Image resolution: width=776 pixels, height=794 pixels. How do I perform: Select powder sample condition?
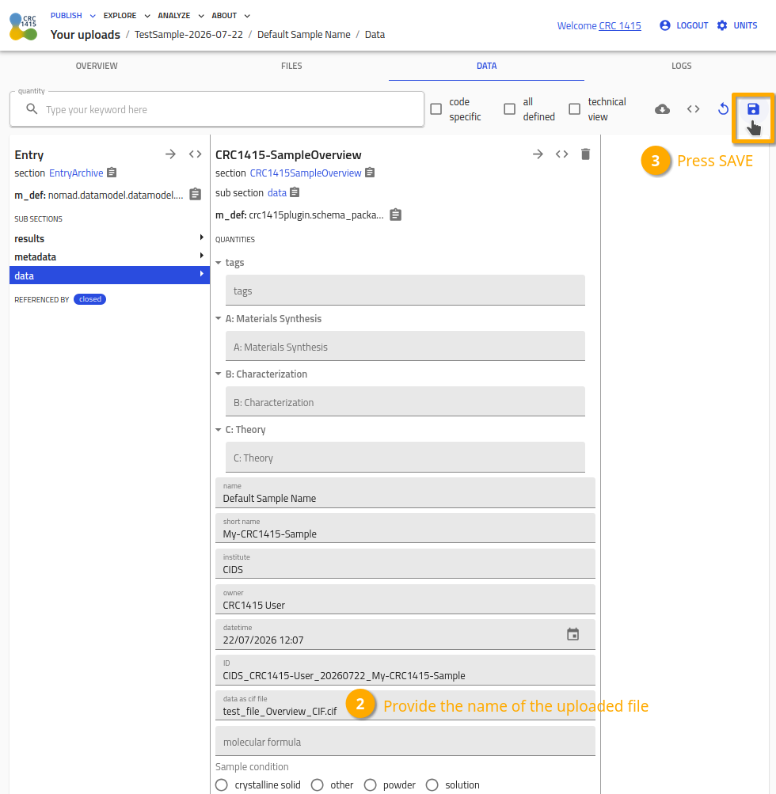371,785
